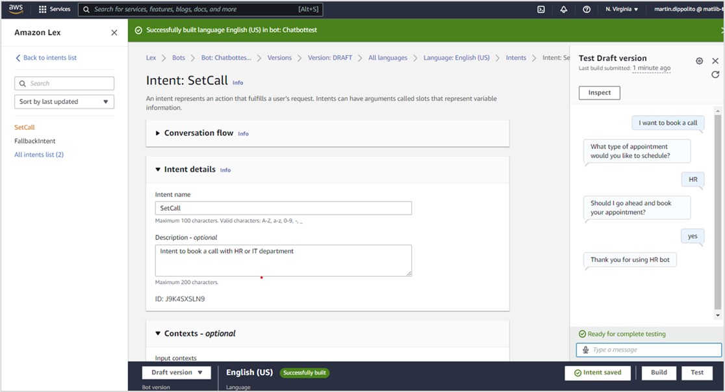This screenshot has width=725, height=392.
Task: Open the notifications bell
Action: 563,9
